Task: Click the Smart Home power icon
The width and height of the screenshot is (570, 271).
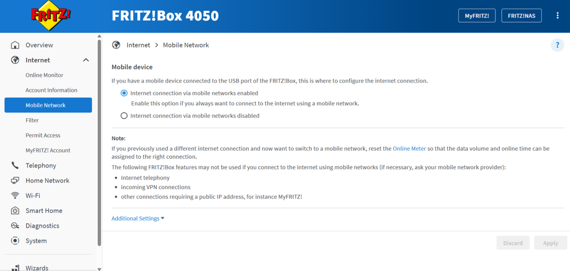Action: (x=15, y=211)
